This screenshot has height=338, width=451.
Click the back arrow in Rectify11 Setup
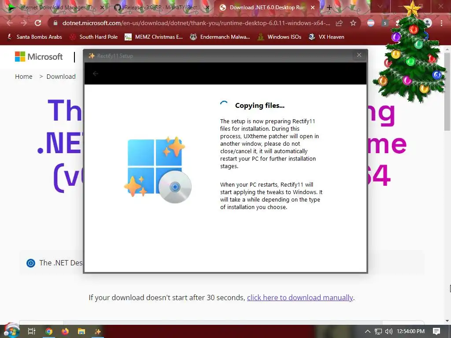96,73
